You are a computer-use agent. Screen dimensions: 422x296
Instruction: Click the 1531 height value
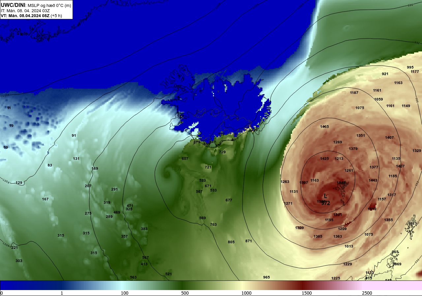[338, 215]
